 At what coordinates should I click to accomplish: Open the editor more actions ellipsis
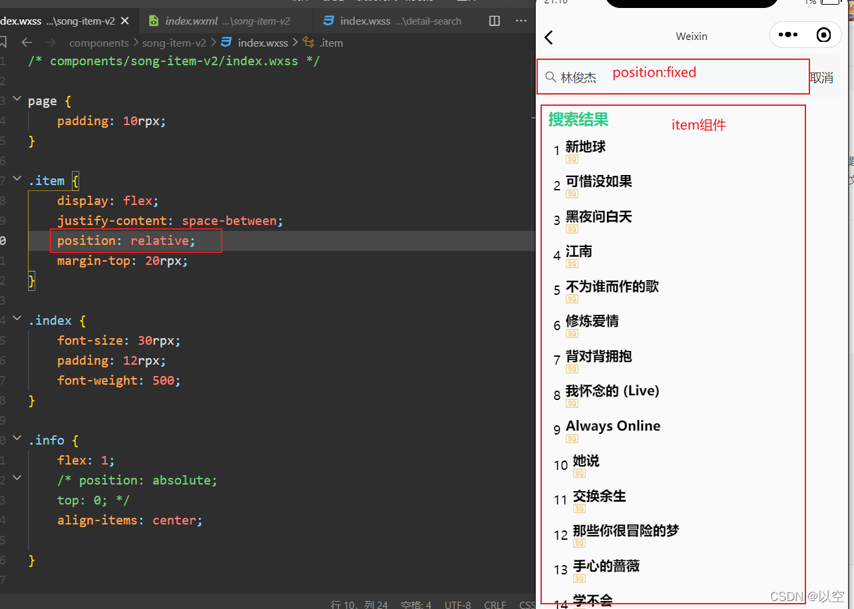[522, 21]
